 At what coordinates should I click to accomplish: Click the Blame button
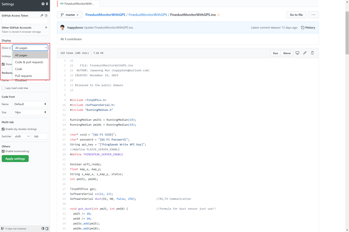click(x=287, y=53)
